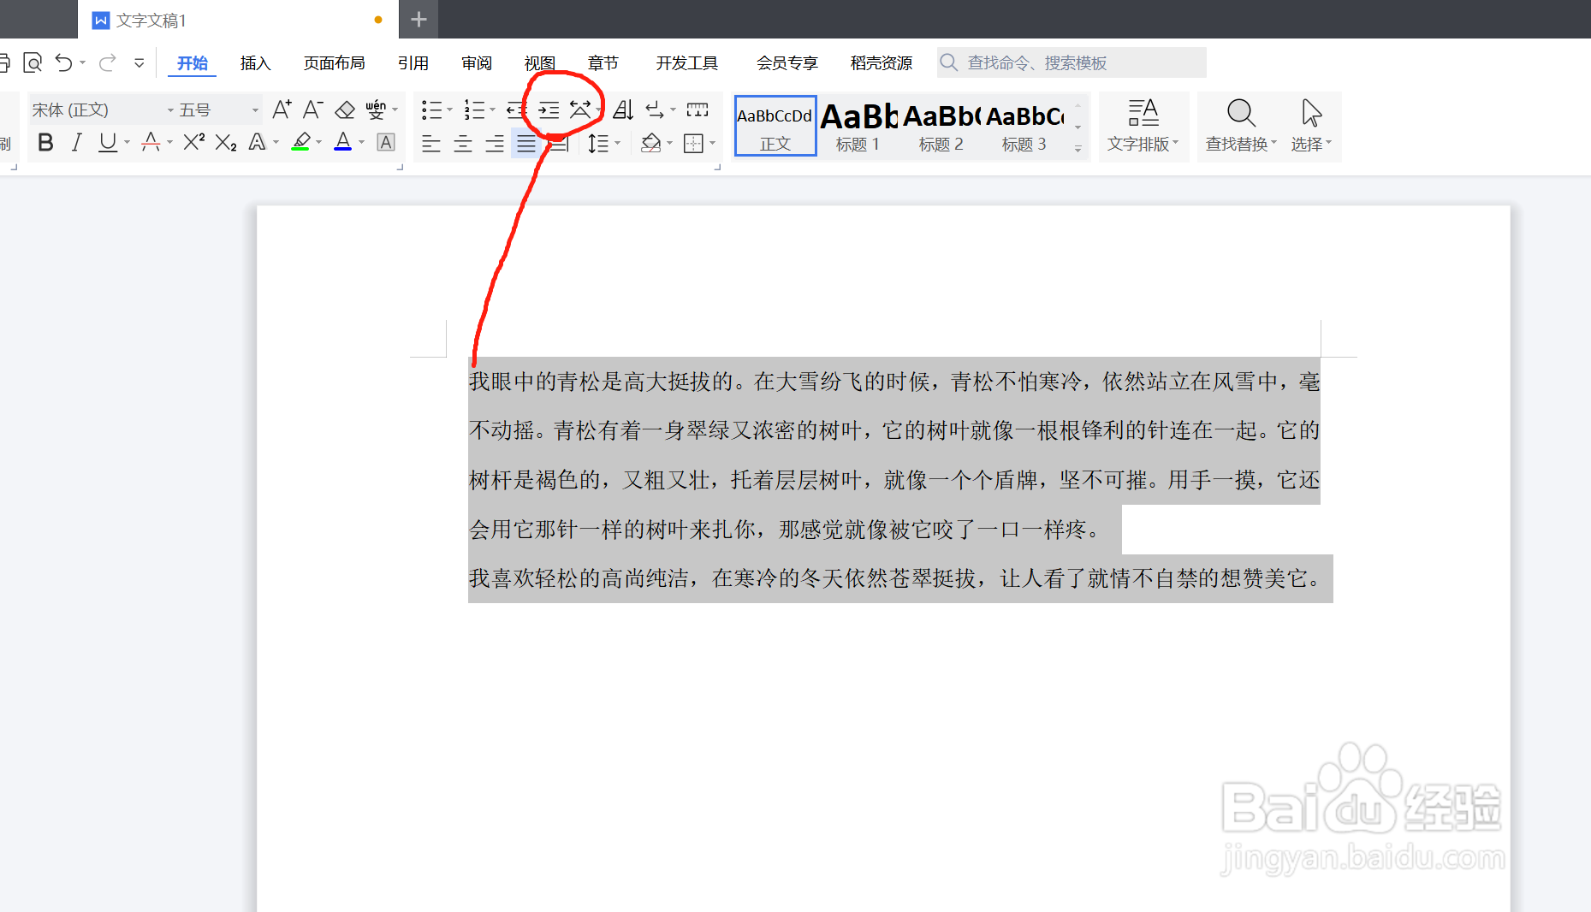
Task: Toggle italic formatting
Action: [x=77, y=143]
